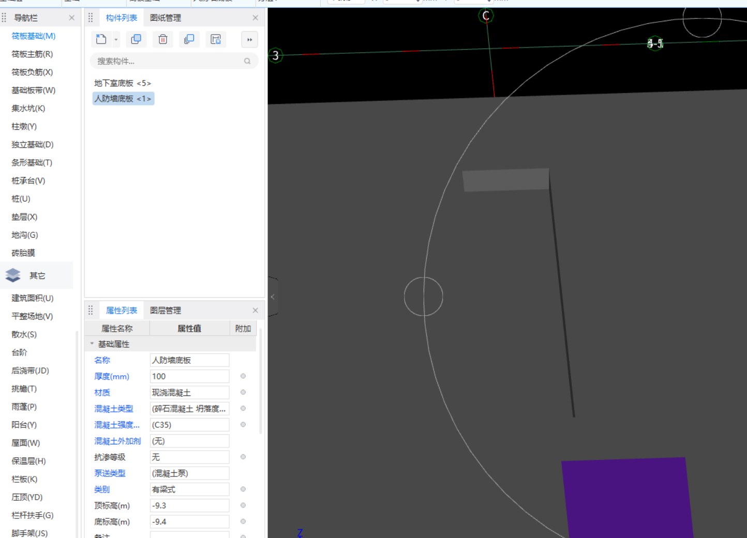Select component 人防墙底板 <1>
Screen dimensions: 747x538
123,98
